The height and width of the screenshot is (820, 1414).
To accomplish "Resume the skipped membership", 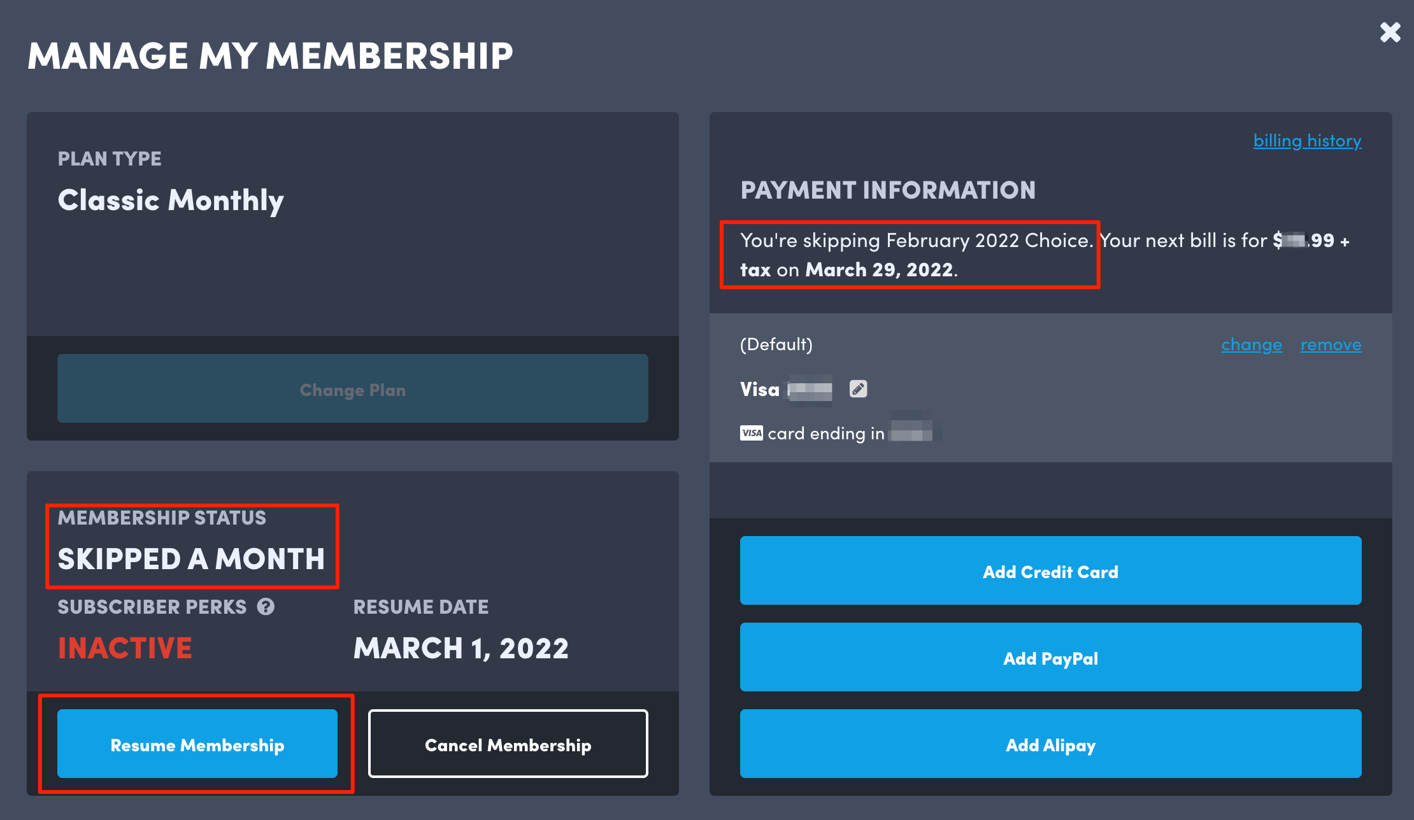I will (197, 744).
